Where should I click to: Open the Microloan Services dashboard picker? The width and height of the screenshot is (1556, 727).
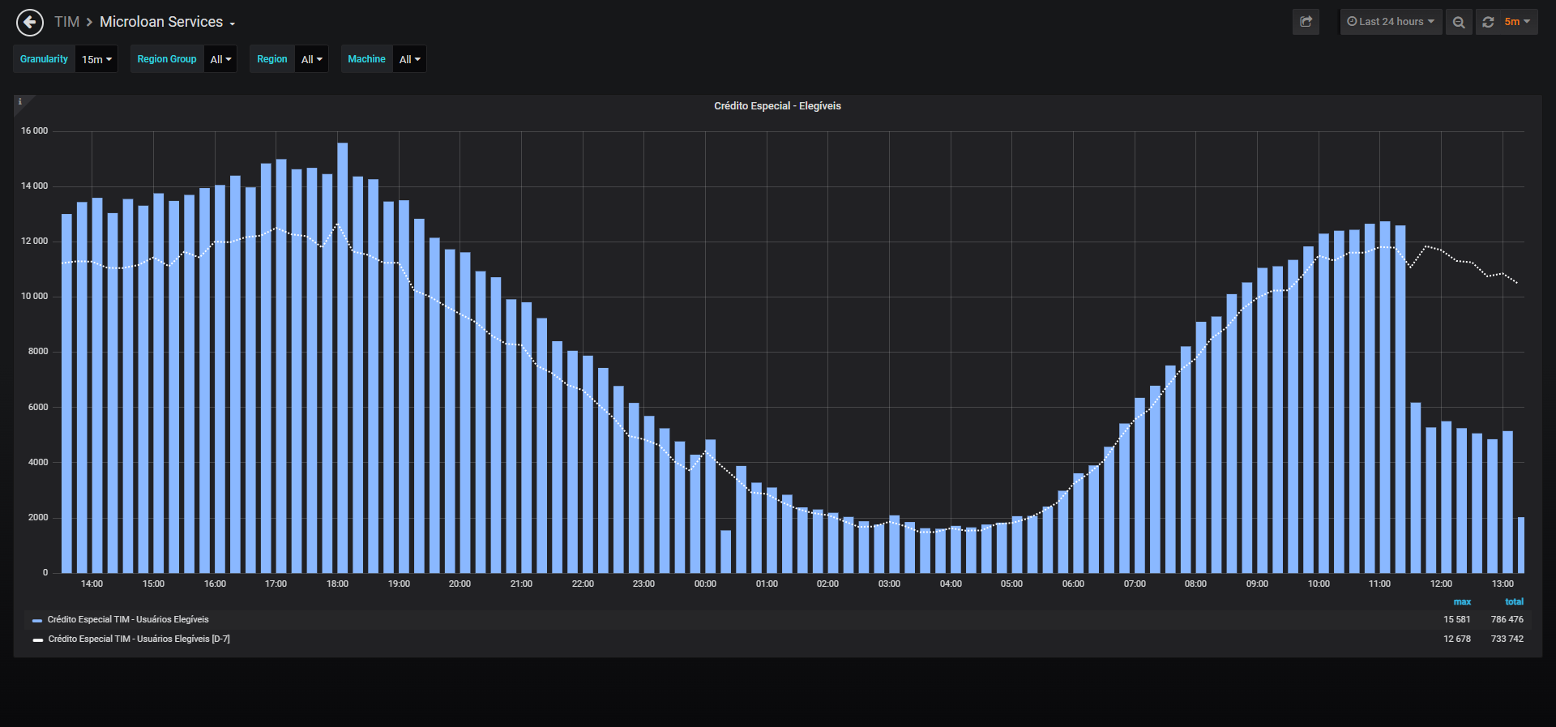coord(167,22)
